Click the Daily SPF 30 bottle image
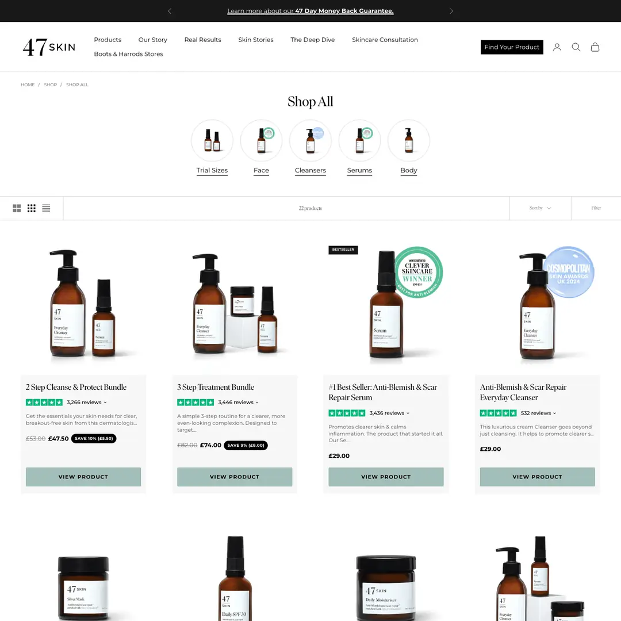This screenshot has width=621, height=621. 235,578
